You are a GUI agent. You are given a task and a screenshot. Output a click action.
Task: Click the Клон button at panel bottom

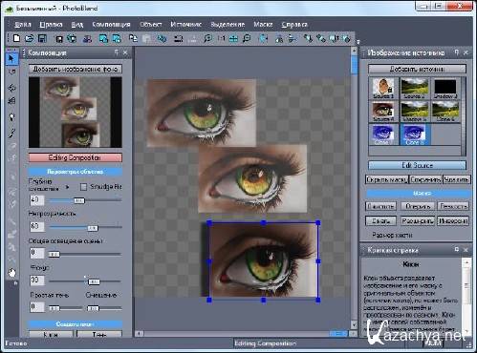[x=51, y=334]
